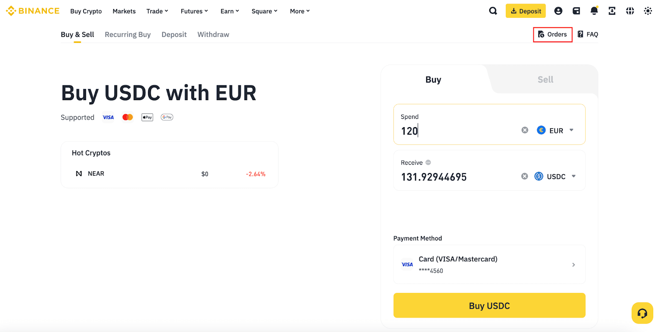Click the download app QR icon

click(612, 11)
